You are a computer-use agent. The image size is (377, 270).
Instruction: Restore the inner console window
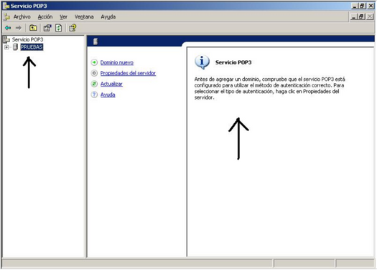pyautogui.click(x=361, y=16)
